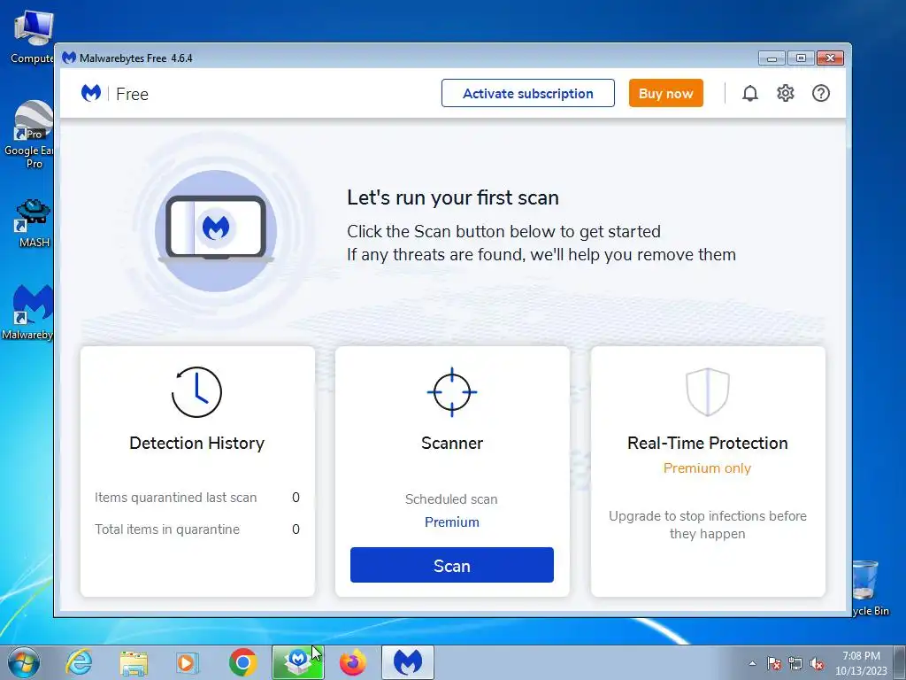Launch Google Chrome from the taskbar
Viewport: 906px width, 680px height.
coord(242,662)
